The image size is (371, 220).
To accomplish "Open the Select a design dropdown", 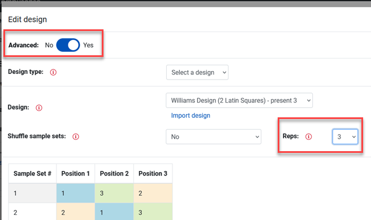I will tap(197, 72).
